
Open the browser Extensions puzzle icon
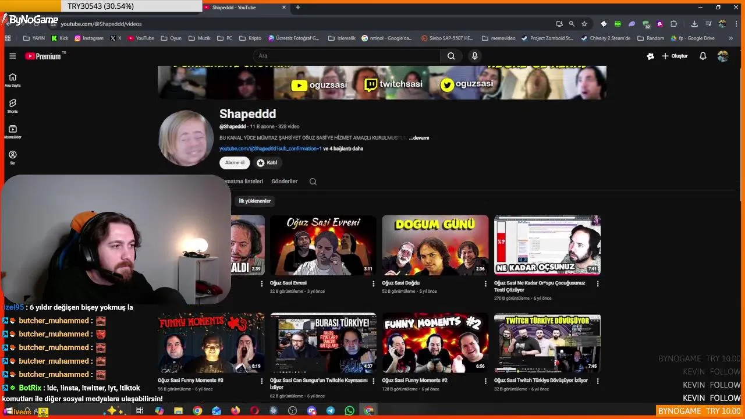(x=673, y=24)
